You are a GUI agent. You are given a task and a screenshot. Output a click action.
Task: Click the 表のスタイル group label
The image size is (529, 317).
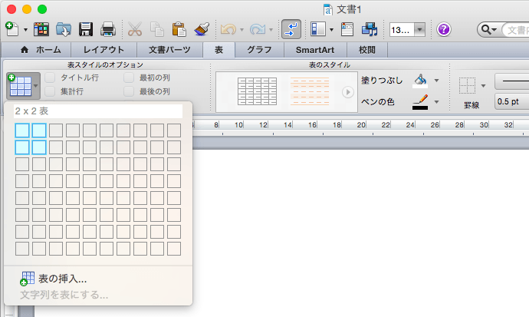click(329, 64)
